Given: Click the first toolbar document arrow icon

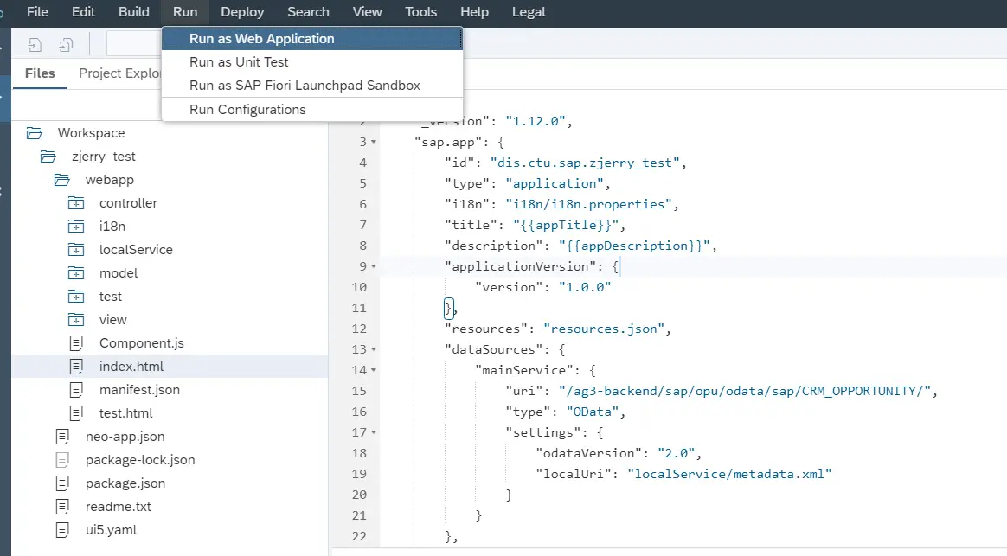Looking at the screenshot, I should pyautogui.click(x=35, y=44).
